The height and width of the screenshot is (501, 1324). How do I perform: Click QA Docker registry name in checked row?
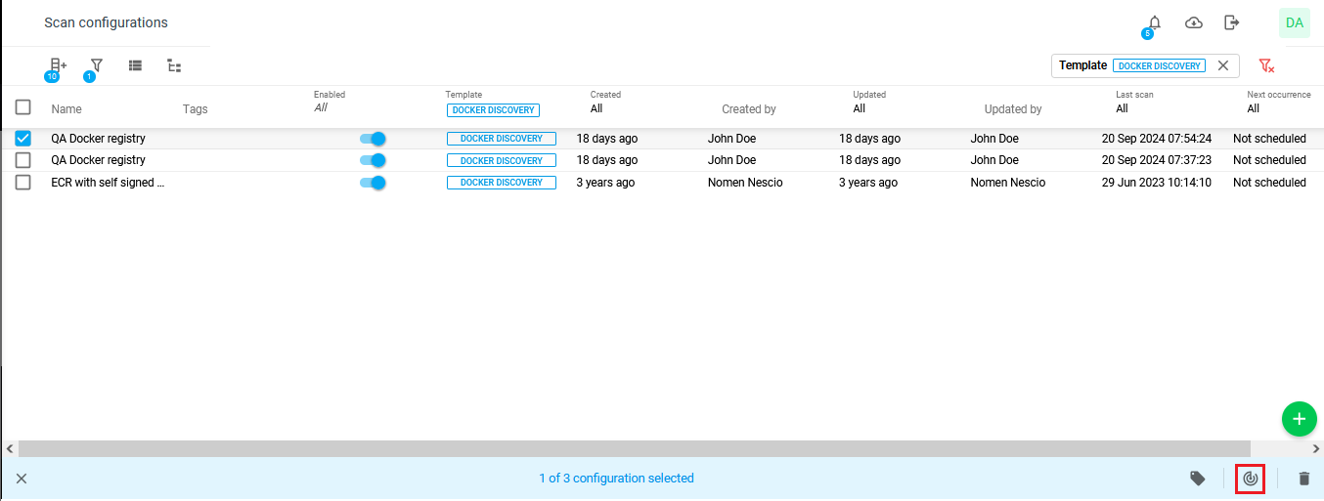pos(98,139)
